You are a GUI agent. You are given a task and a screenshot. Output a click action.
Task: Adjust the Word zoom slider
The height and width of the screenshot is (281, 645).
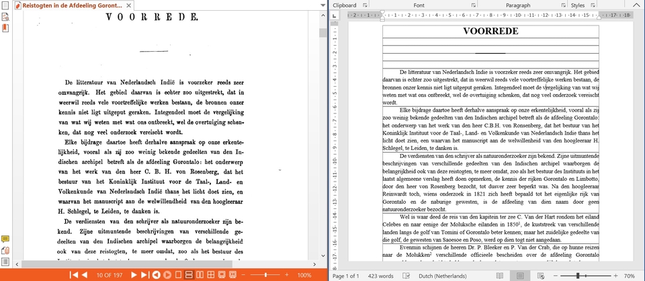pyautogui.click(x=578, y=276)
